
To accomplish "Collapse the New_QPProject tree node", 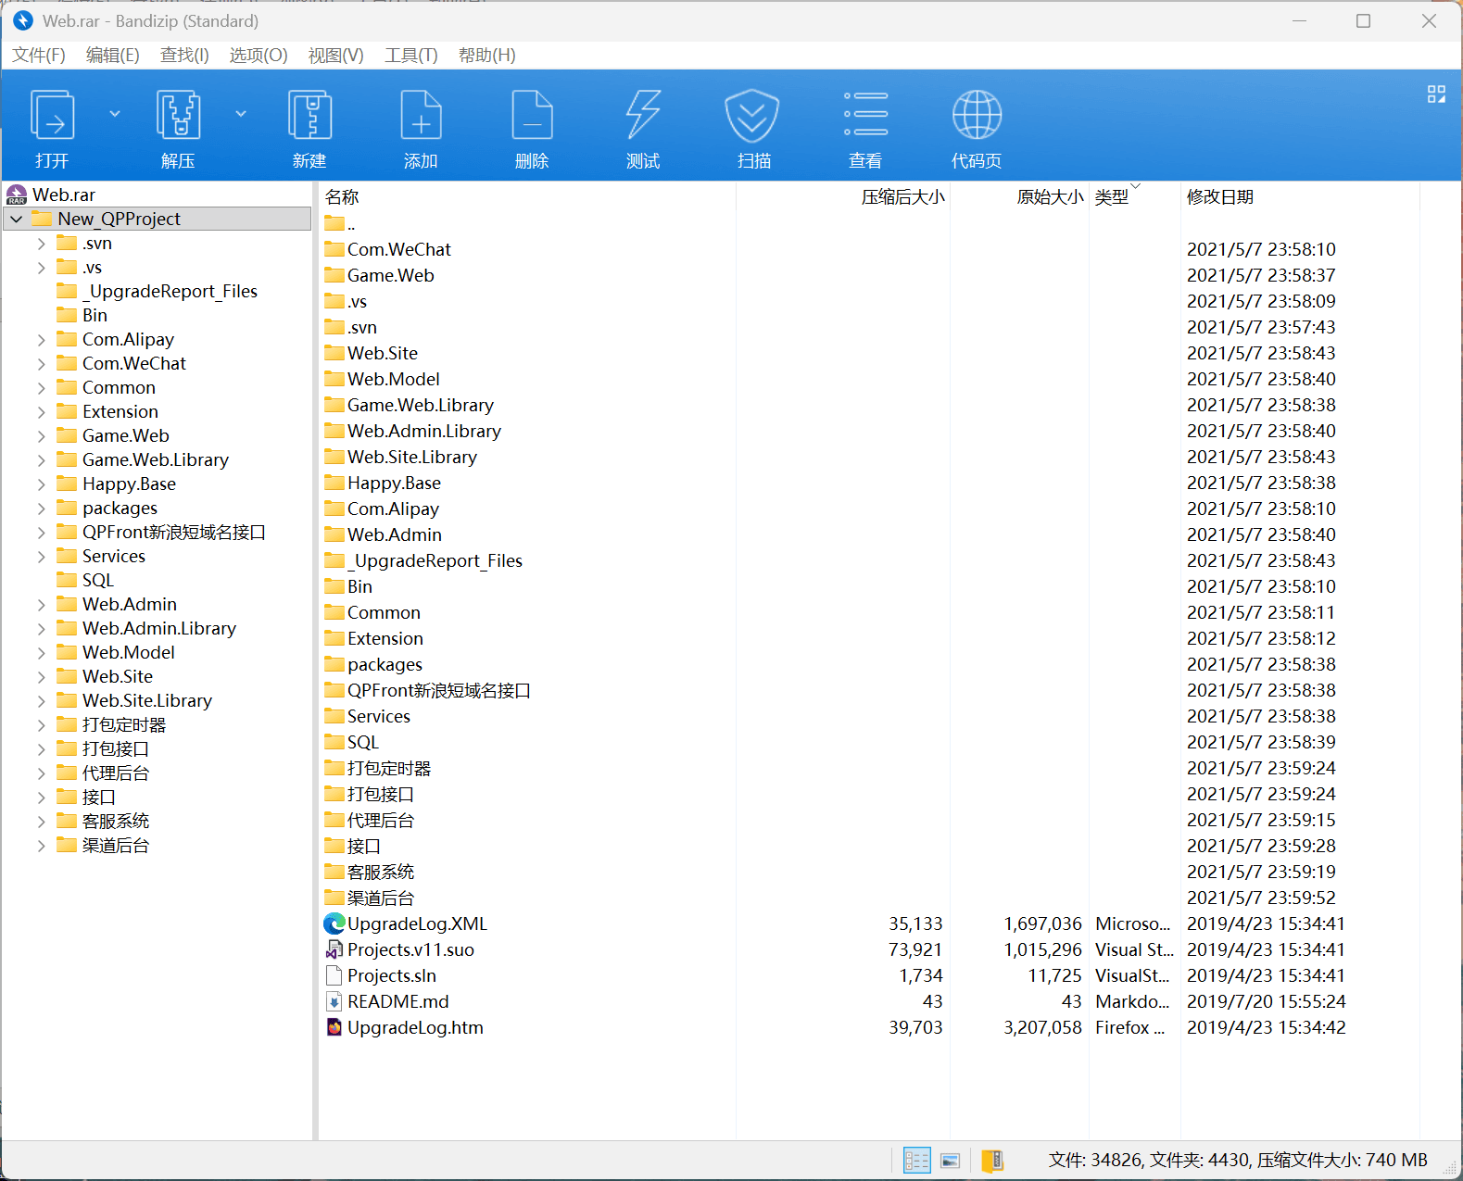I will tap(17, 220).
